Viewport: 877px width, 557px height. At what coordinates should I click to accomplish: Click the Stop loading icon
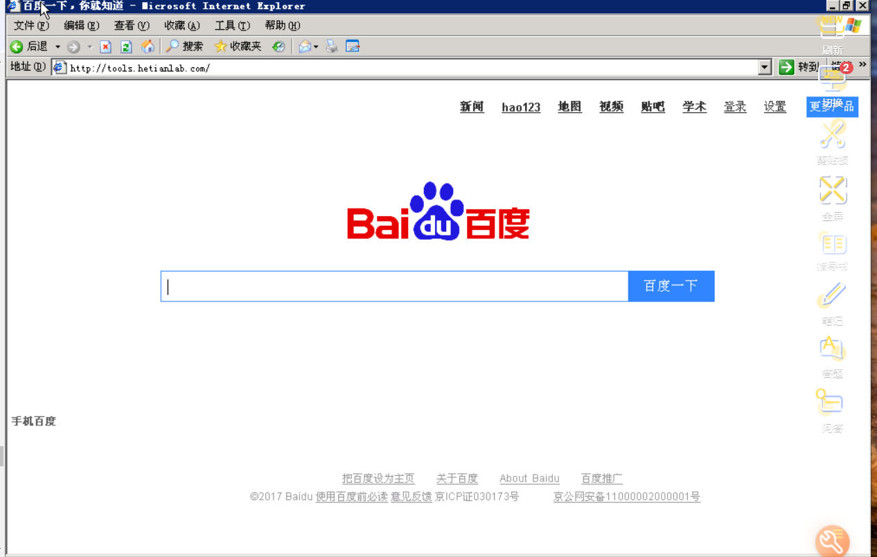(x=105, y=46)
